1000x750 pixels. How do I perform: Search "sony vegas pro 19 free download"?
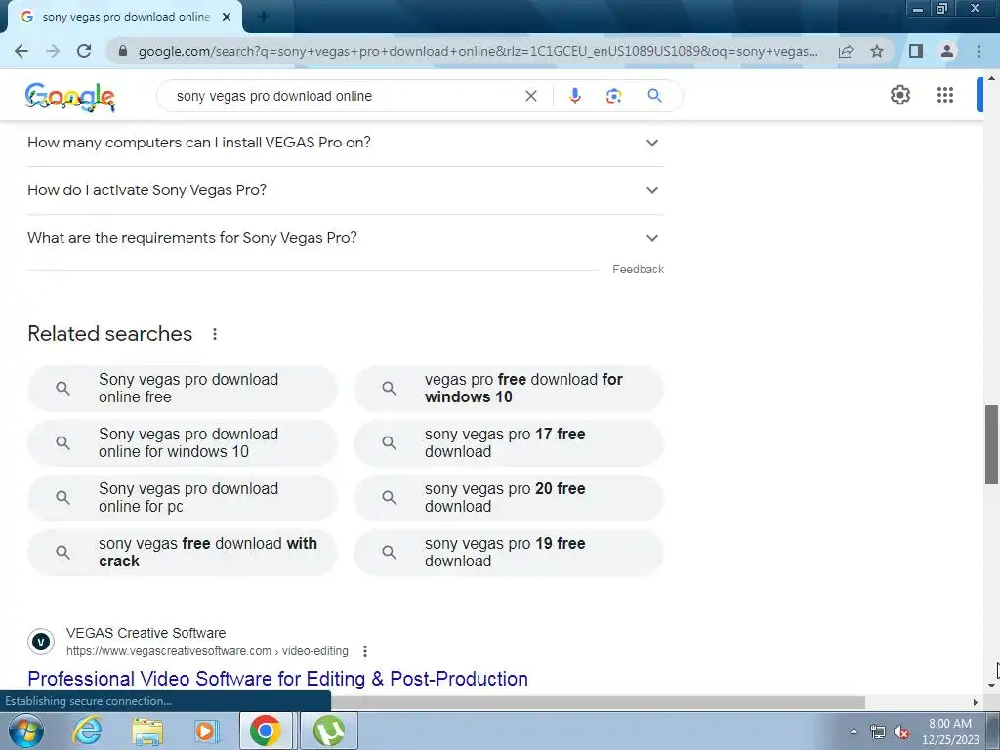pyautogui.click(x=508, y=553)
